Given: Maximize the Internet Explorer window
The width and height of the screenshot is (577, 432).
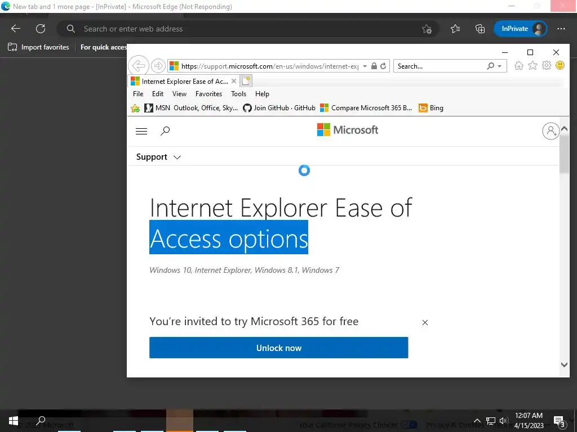Looking at the screenshot, I should click(530, 52).
